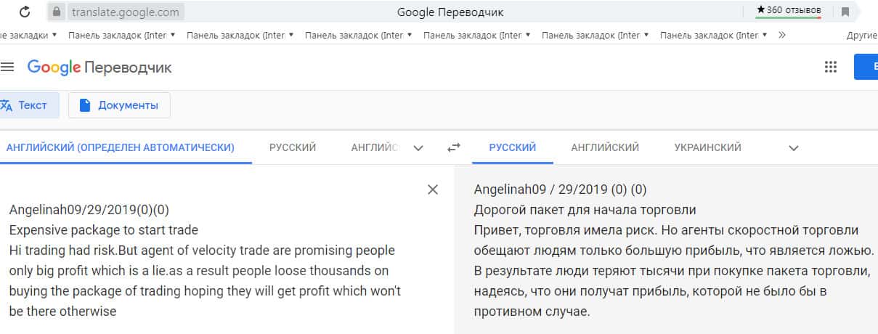878x334 pixels.
Task: Select РУССКИЙ as the source language
Action: pos(293,147)
